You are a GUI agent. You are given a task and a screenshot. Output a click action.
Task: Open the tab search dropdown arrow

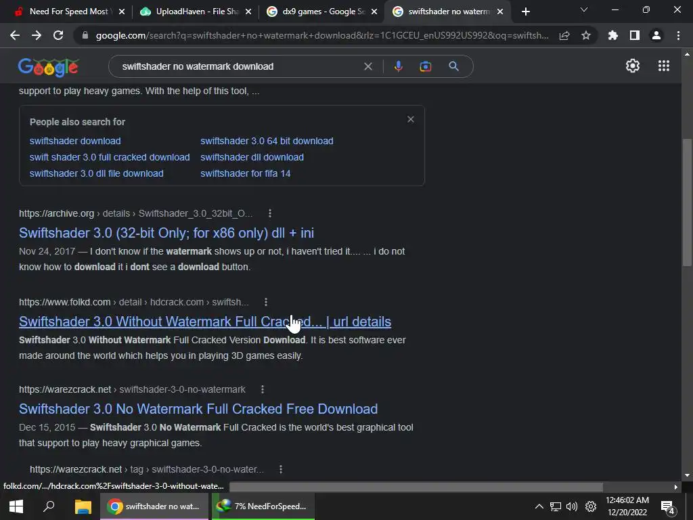(584, 9)
